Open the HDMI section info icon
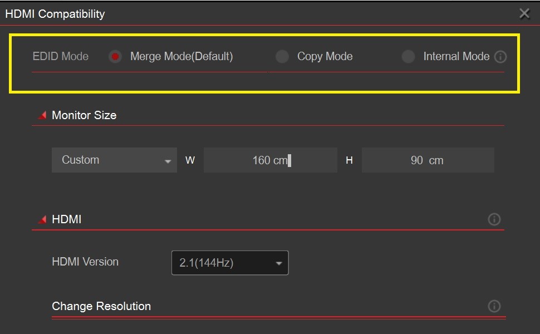This screenshot has width=540, height=334. point(494,219)
